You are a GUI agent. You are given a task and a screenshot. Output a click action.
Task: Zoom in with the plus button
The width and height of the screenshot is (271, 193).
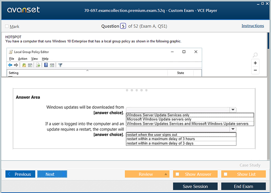[x=255, y=63]
